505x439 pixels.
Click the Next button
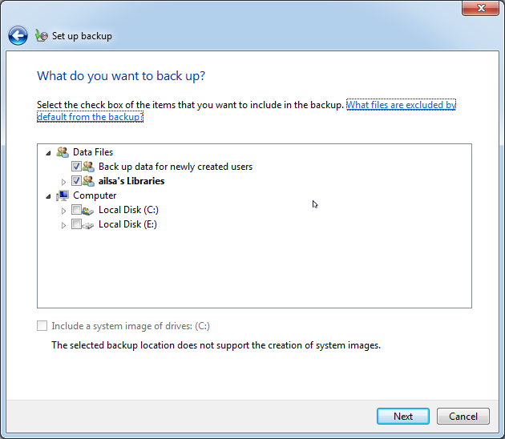(x=403, y=417)
